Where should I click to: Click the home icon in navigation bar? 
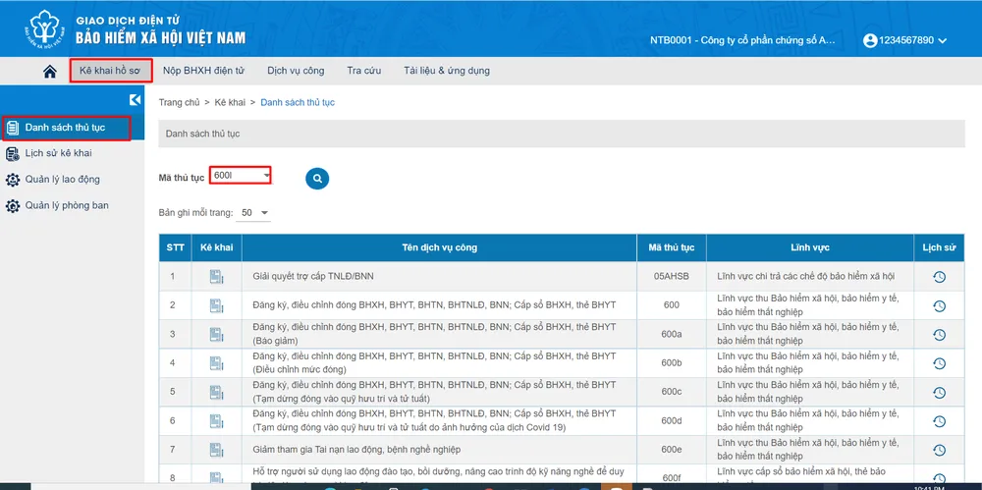(50, 71)
